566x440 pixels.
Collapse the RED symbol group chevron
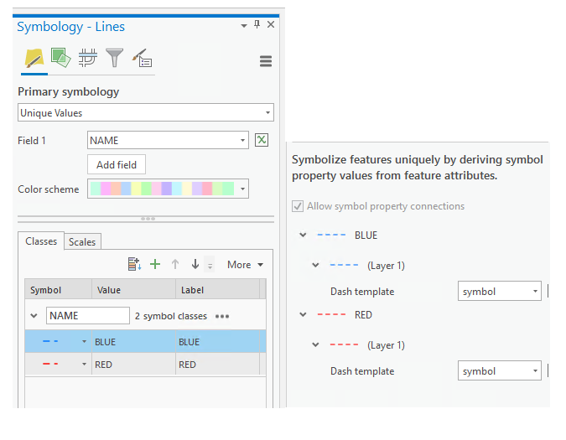tap(303, 315)
